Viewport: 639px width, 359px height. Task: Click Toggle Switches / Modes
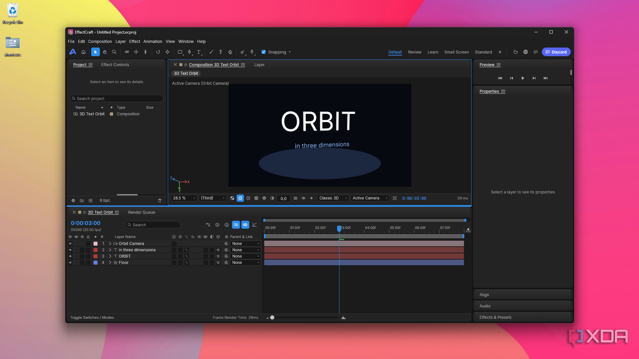pyautogui.click(x=92, y=317)
